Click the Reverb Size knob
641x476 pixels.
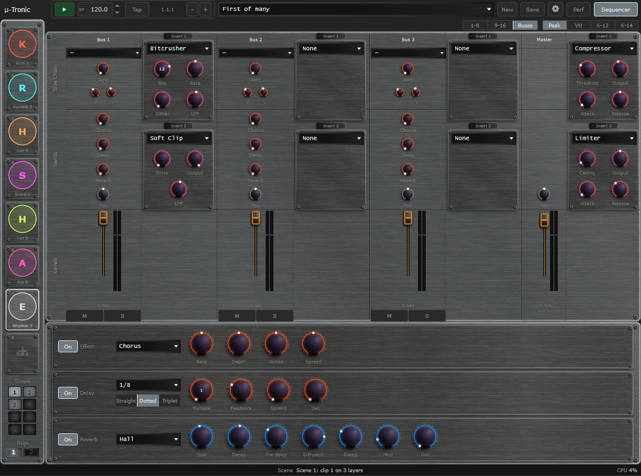(202, 437)
